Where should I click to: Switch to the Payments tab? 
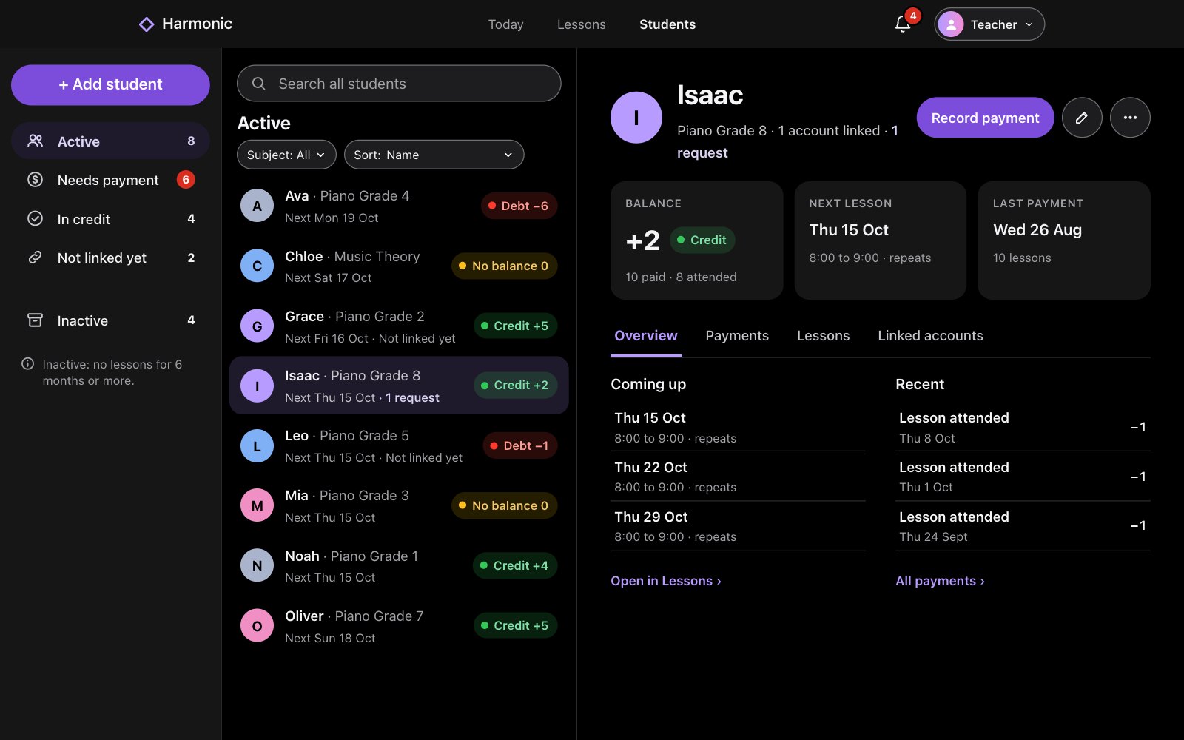coord(737,336)
